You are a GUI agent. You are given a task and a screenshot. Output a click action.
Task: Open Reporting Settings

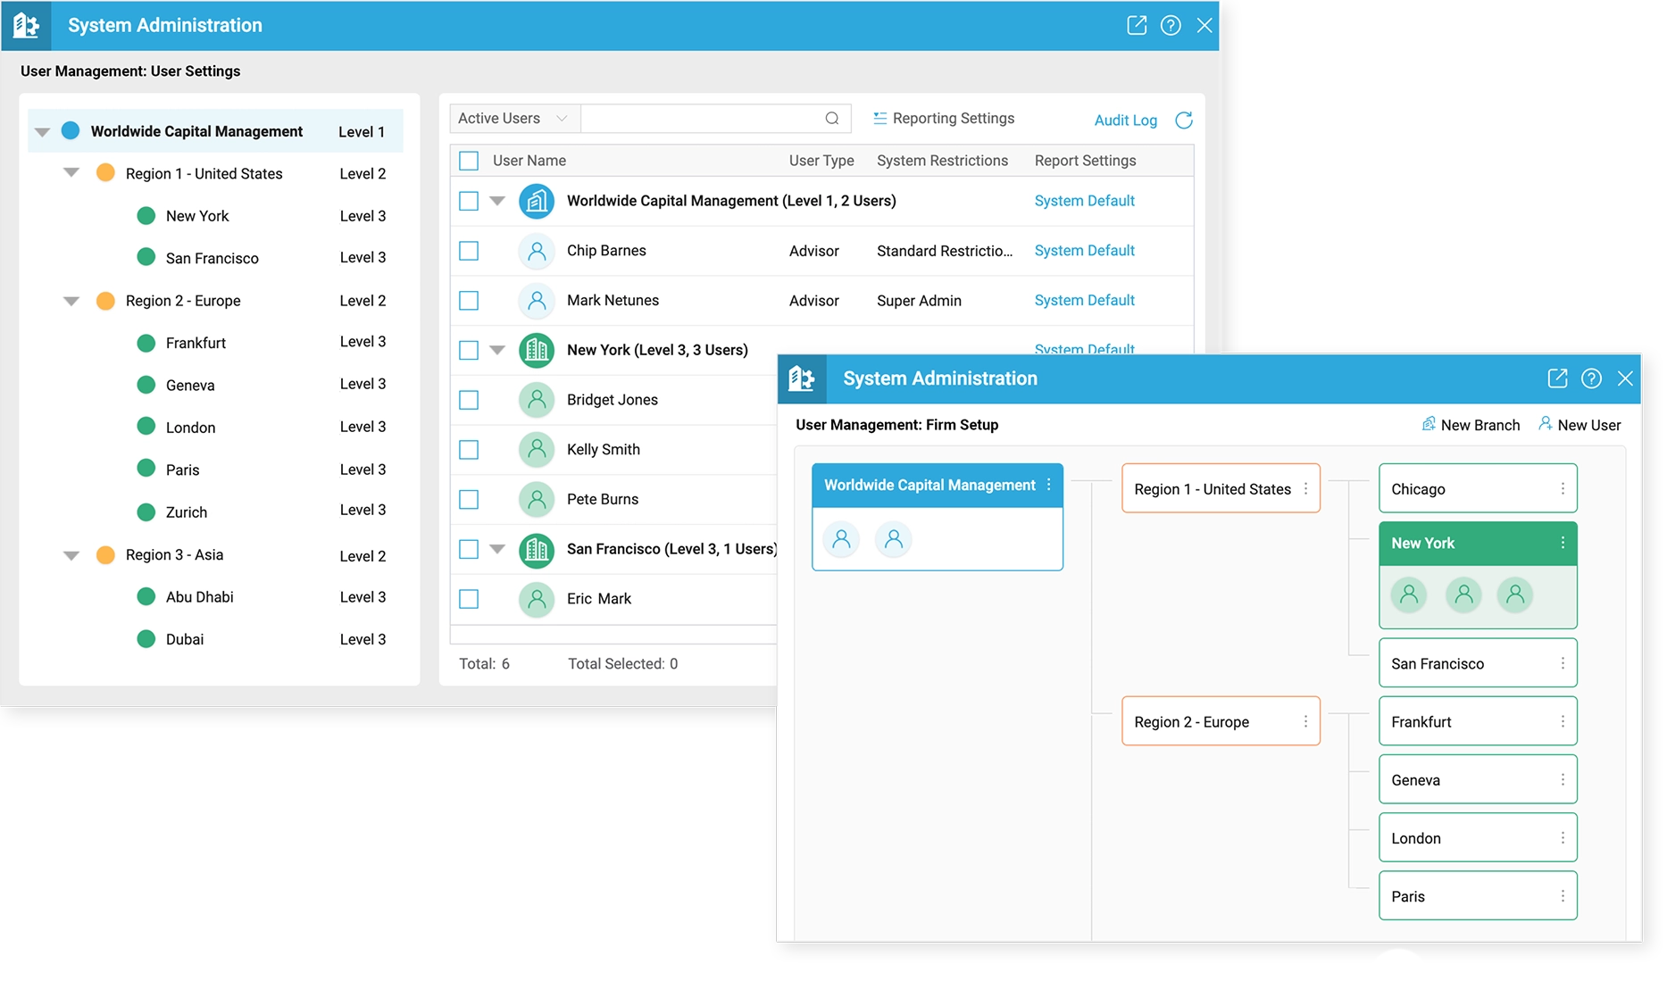click(x=944, y=119)
